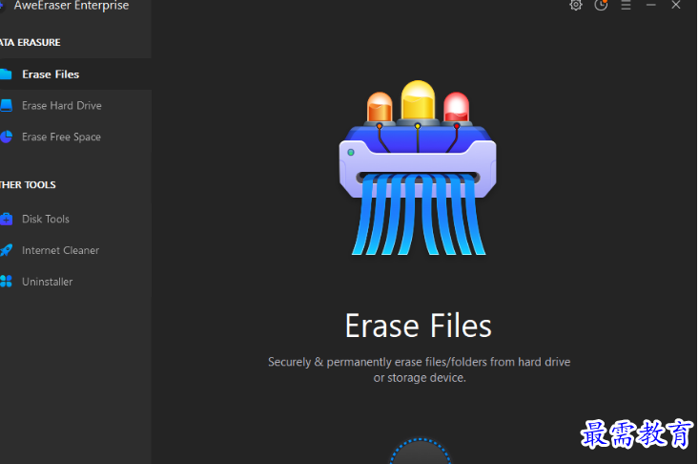Click the Internet Cleaner rocket icon

[x=5, y=251]
